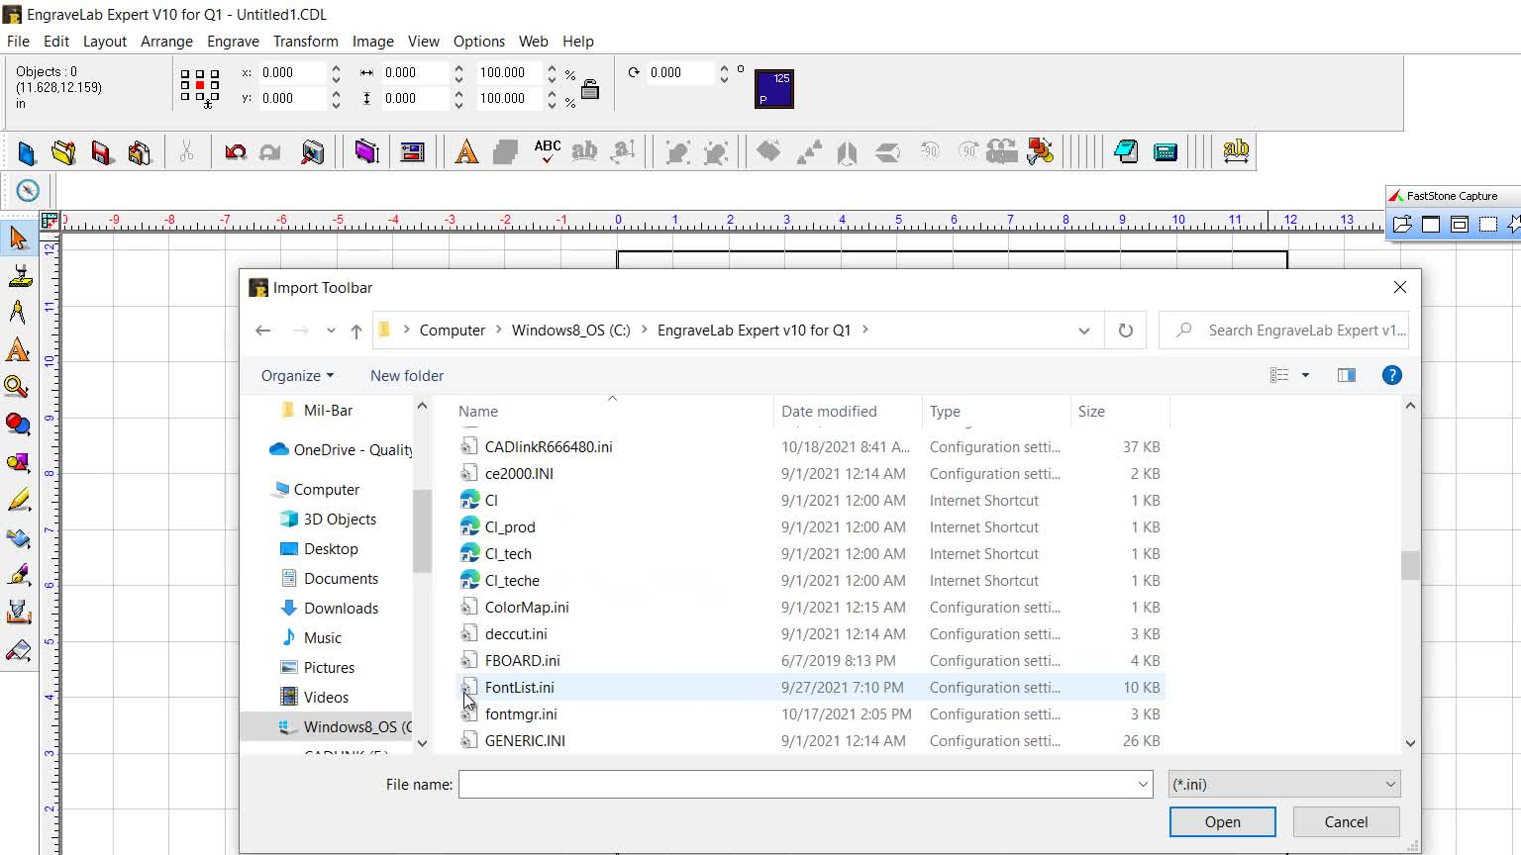Click the calculator toolbar icon

(1166, 152)
